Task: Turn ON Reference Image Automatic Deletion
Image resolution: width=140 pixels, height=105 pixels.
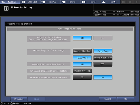Action: (x=82, y=77)
